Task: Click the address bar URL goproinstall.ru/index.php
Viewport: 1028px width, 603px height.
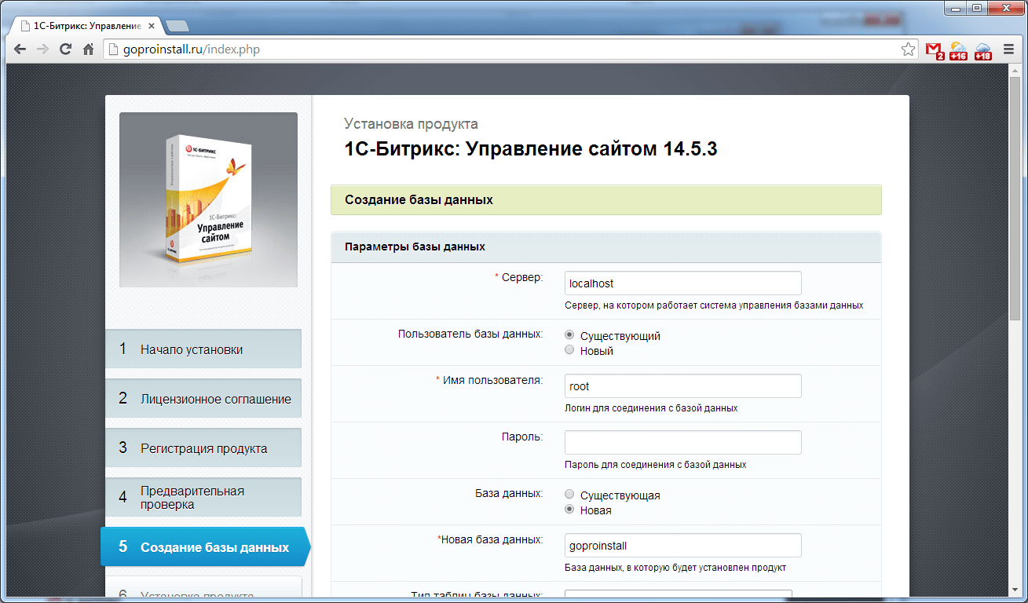Action: 192,49
